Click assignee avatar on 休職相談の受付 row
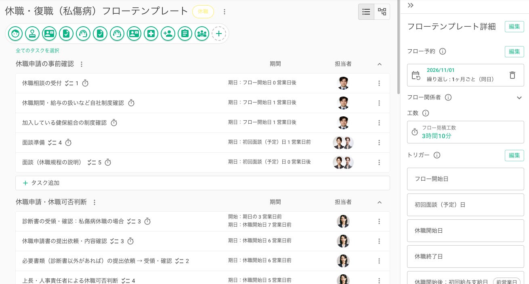This screenshot has height=284, width=529. tap(343, 83)
